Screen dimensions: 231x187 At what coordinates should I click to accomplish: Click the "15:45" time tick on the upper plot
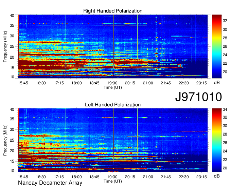[23, 83]
